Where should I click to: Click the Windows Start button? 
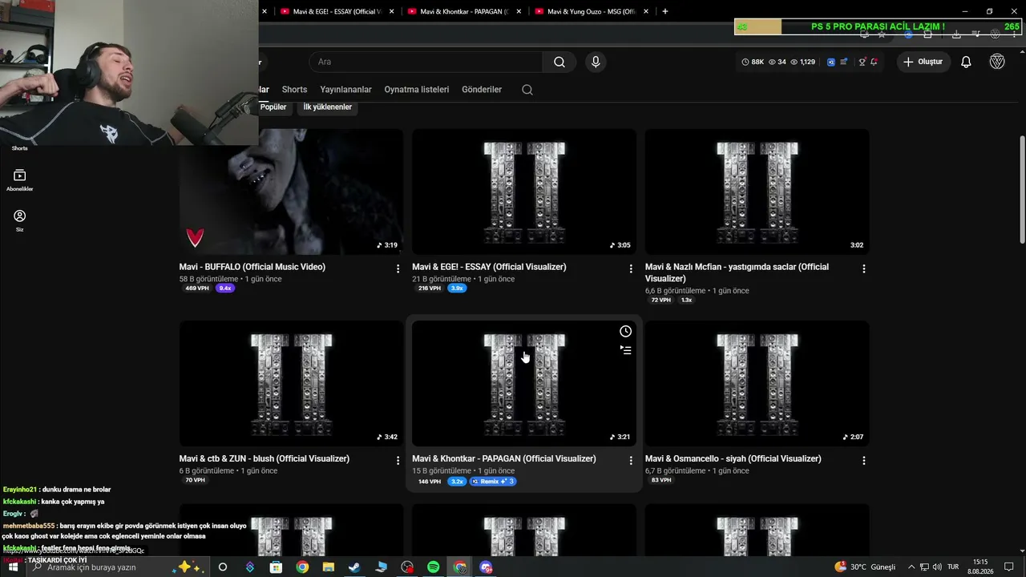pos(13,567)
